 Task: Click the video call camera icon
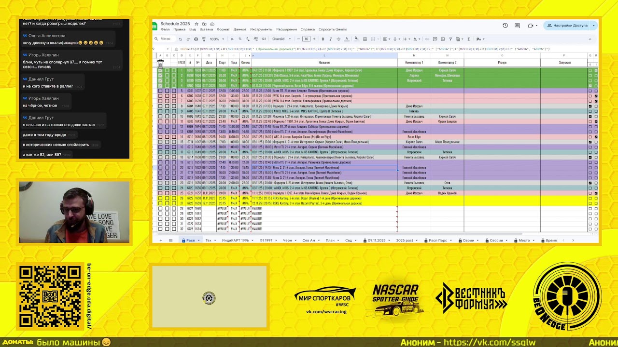(531, 26)
